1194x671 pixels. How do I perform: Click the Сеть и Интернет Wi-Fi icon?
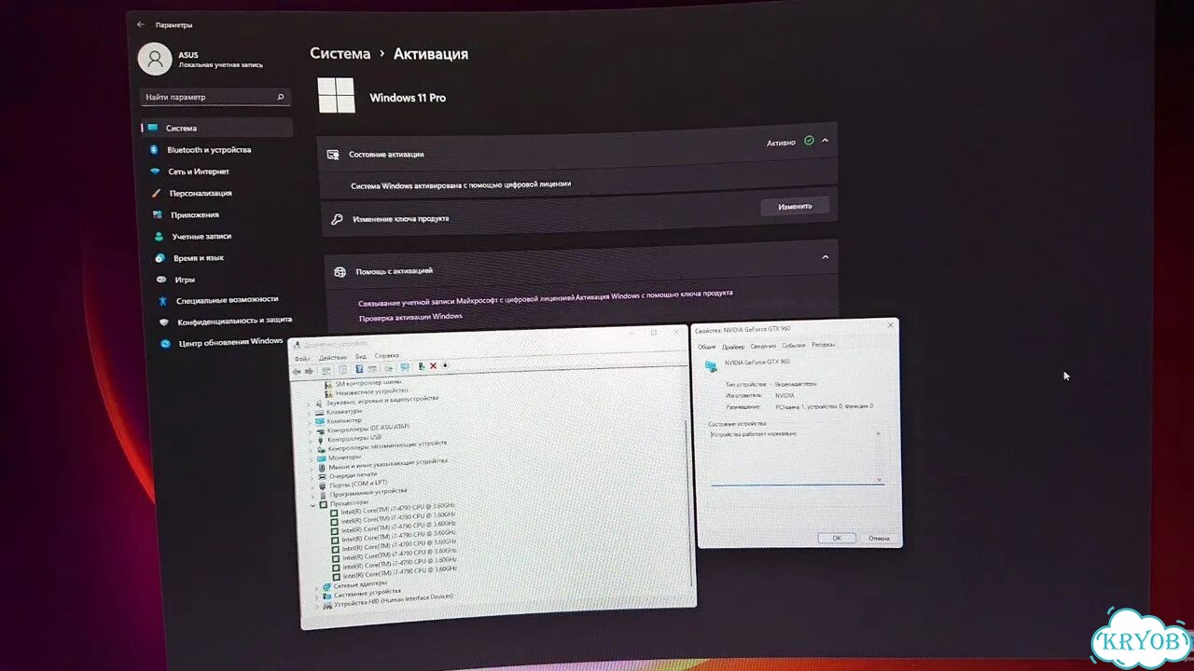coord(156,171)
